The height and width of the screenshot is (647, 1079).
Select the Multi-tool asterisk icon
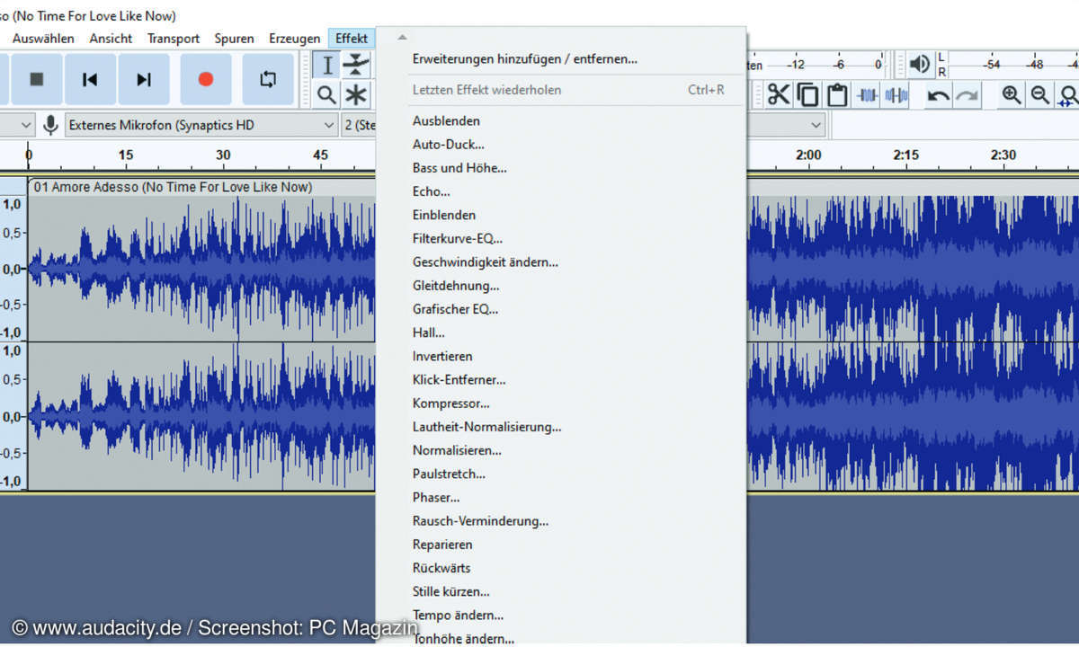(357, 94)
